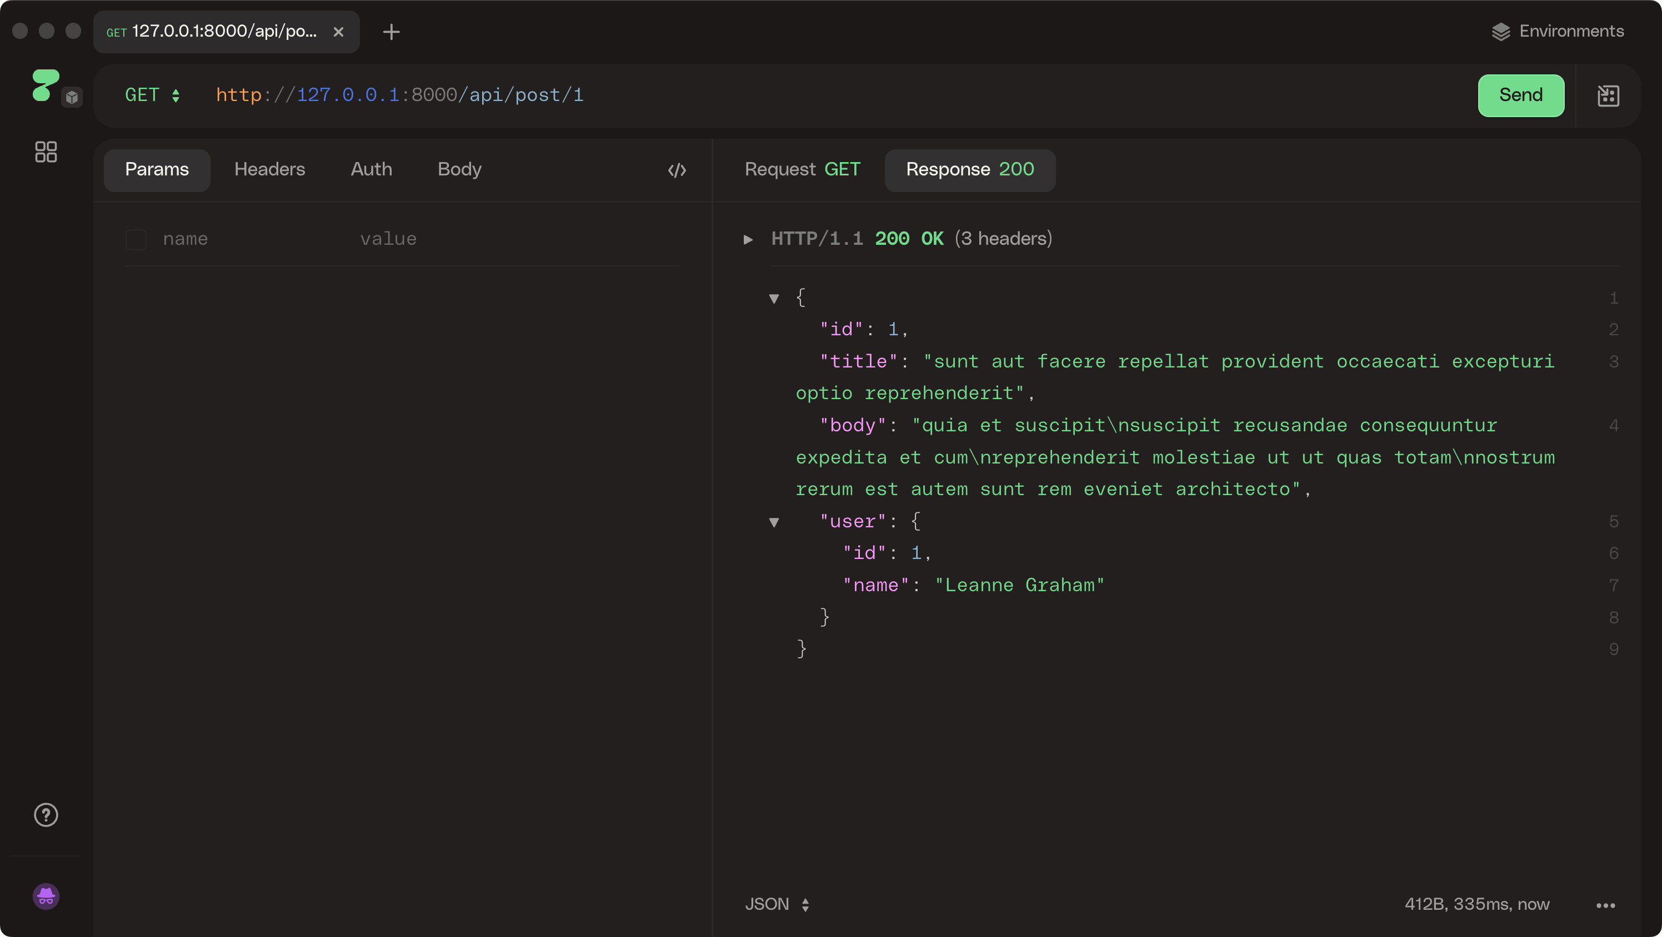
Task: Open the new tab plus icon
Action: tap(391, 32)
